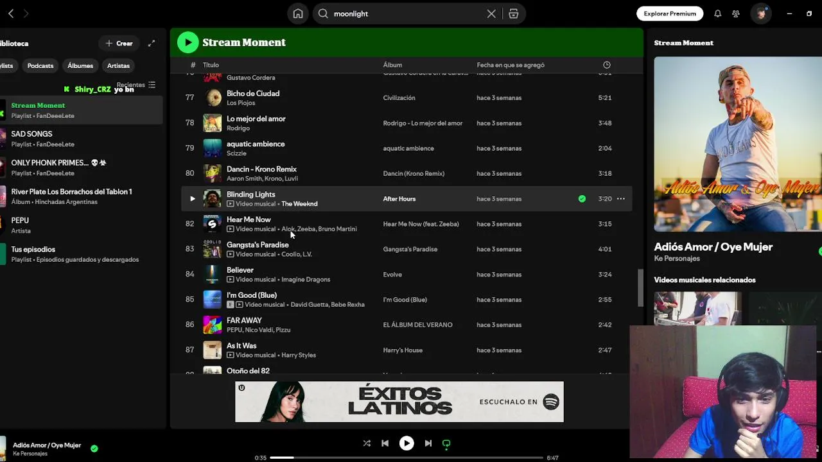
Task: Click the playback progress bar
Action: (407, 458)
